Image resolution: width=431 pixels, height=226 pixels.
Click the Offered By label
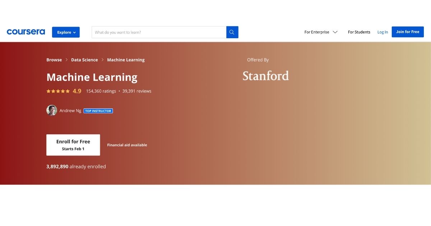[x=258, y=60]
